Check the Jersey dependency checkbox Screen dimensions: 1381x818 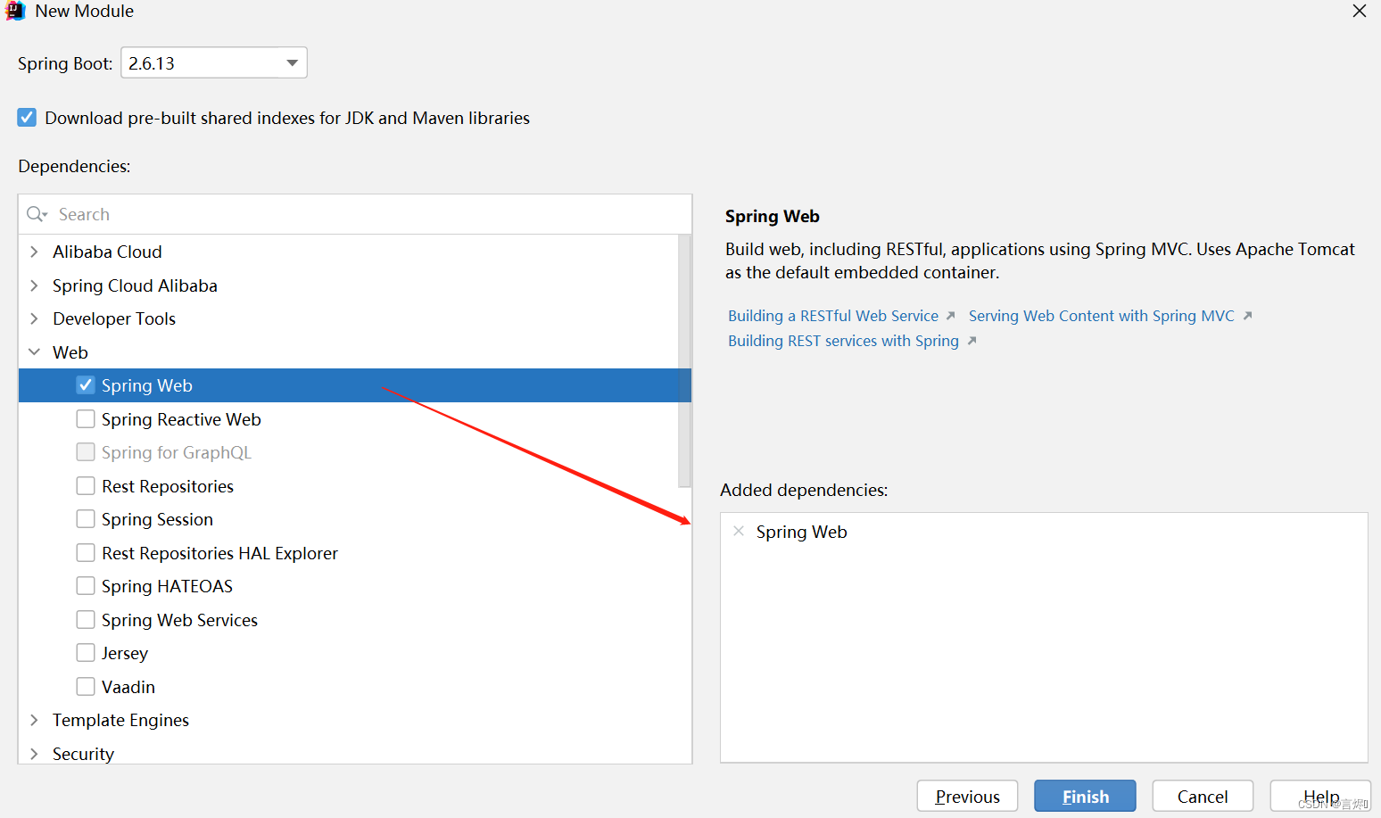(86, 653)
